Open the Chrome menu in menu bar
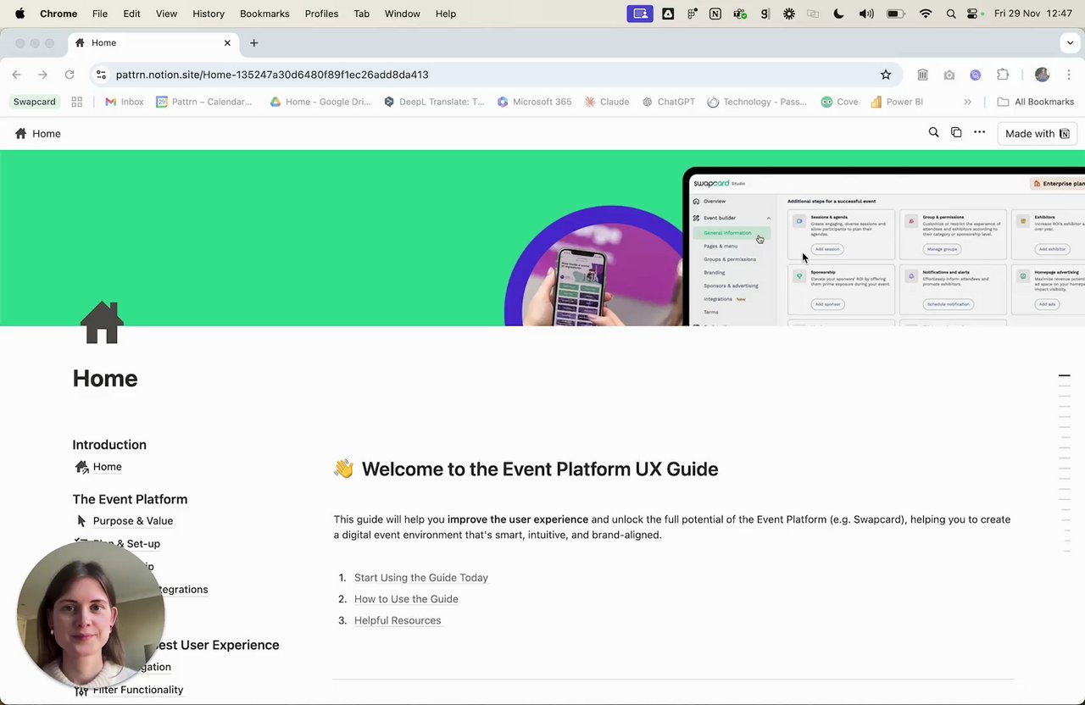This screenshot has width=1085, height=705. click(58, 14)
